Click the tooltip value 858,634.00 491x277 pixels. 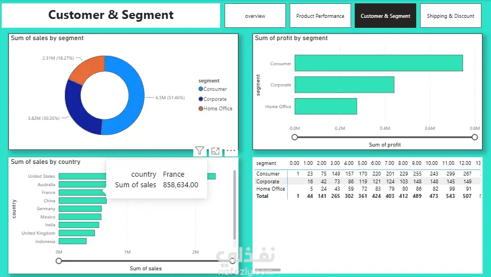pos(180,185)
